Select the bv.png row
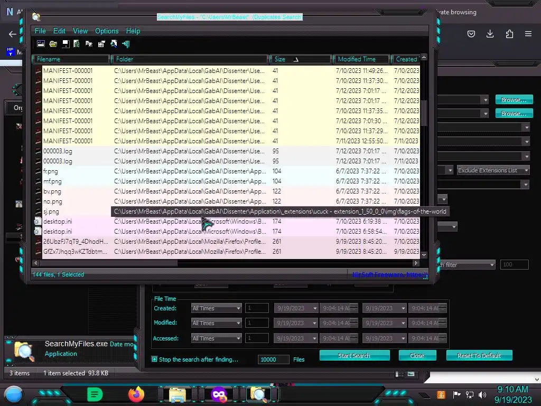Image resolution: width=541 pixels, height=406 pixels. point(227,191)
